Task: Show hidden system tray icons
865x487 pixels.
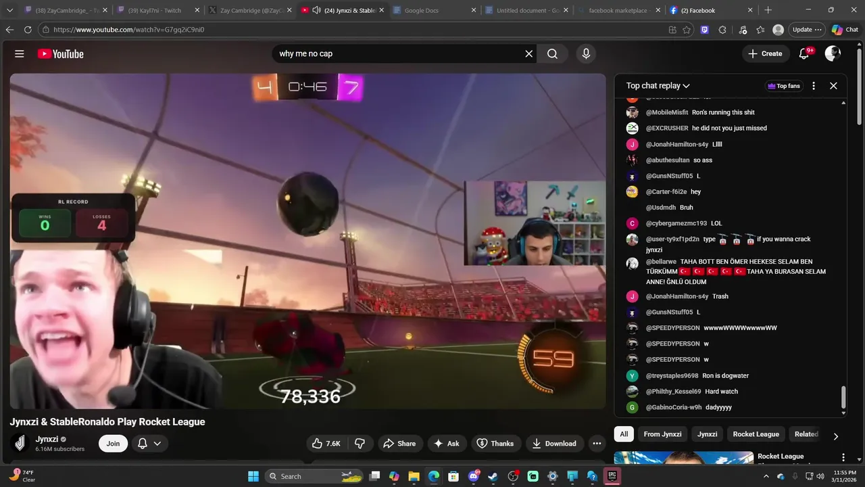Action: point(766,476)
